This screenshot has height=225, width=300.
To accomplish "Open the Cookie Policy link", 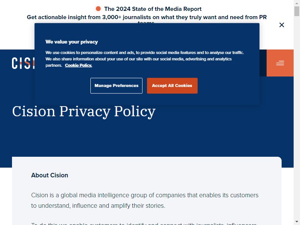I will pos(78,65).
